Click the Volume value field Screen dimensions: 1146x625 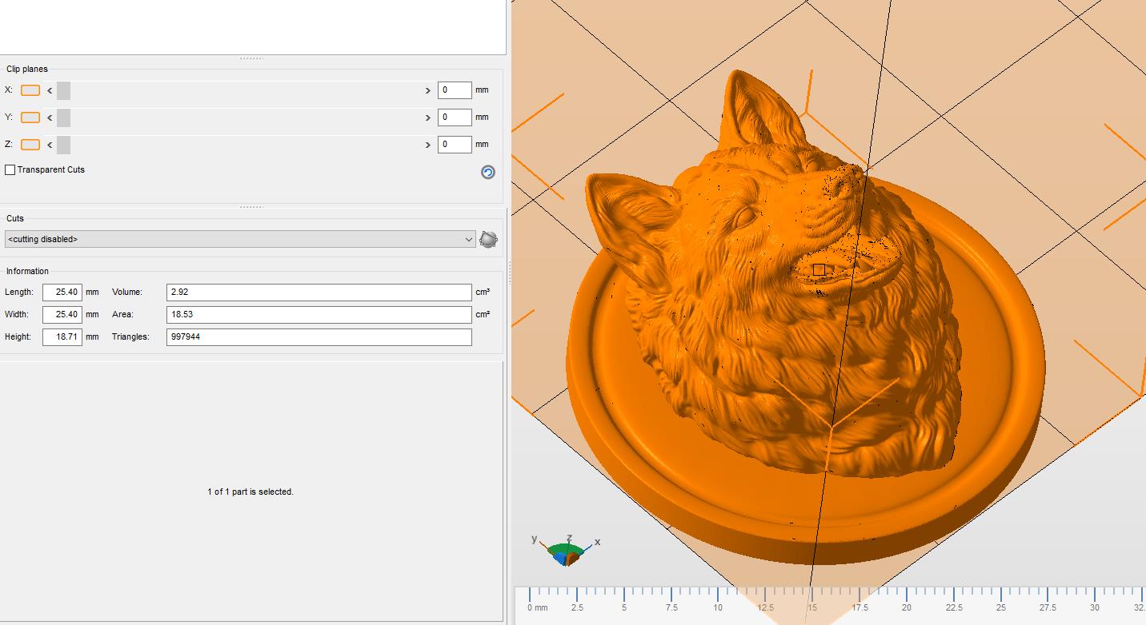(x=319, y=293)
